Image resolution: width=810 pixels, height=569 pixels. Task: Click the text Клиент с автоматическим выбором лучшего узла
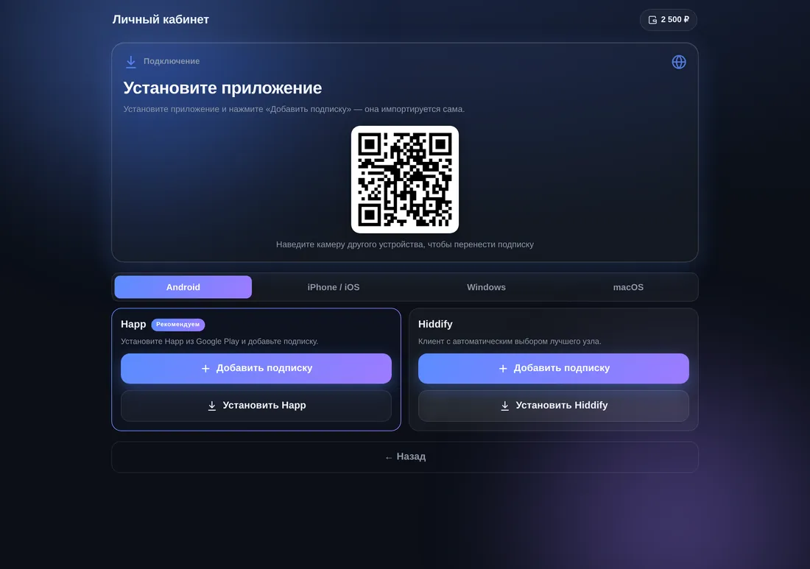tap(510, 342)
